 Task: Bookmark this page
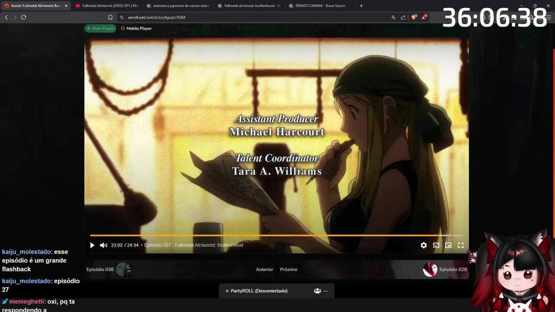pos(110,17)
